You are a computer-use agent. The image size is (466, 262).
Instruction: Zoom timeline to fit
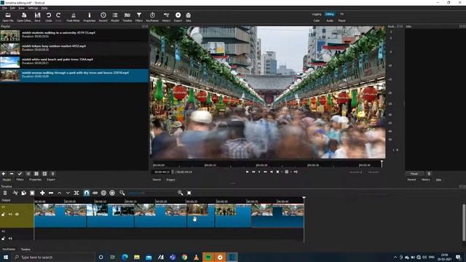[189, 193]
